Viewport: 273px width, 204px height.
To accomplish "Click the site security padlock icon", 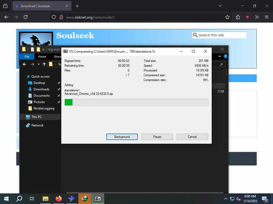I will tap(61, 17).
